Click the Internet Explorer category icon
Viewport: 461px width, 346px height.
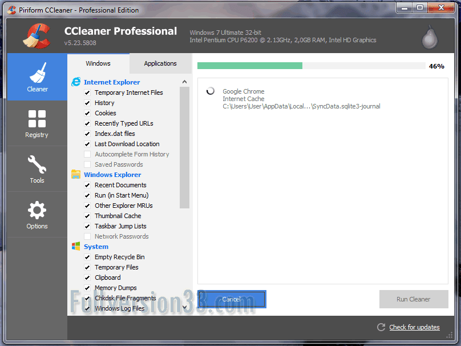pos(76,82)
